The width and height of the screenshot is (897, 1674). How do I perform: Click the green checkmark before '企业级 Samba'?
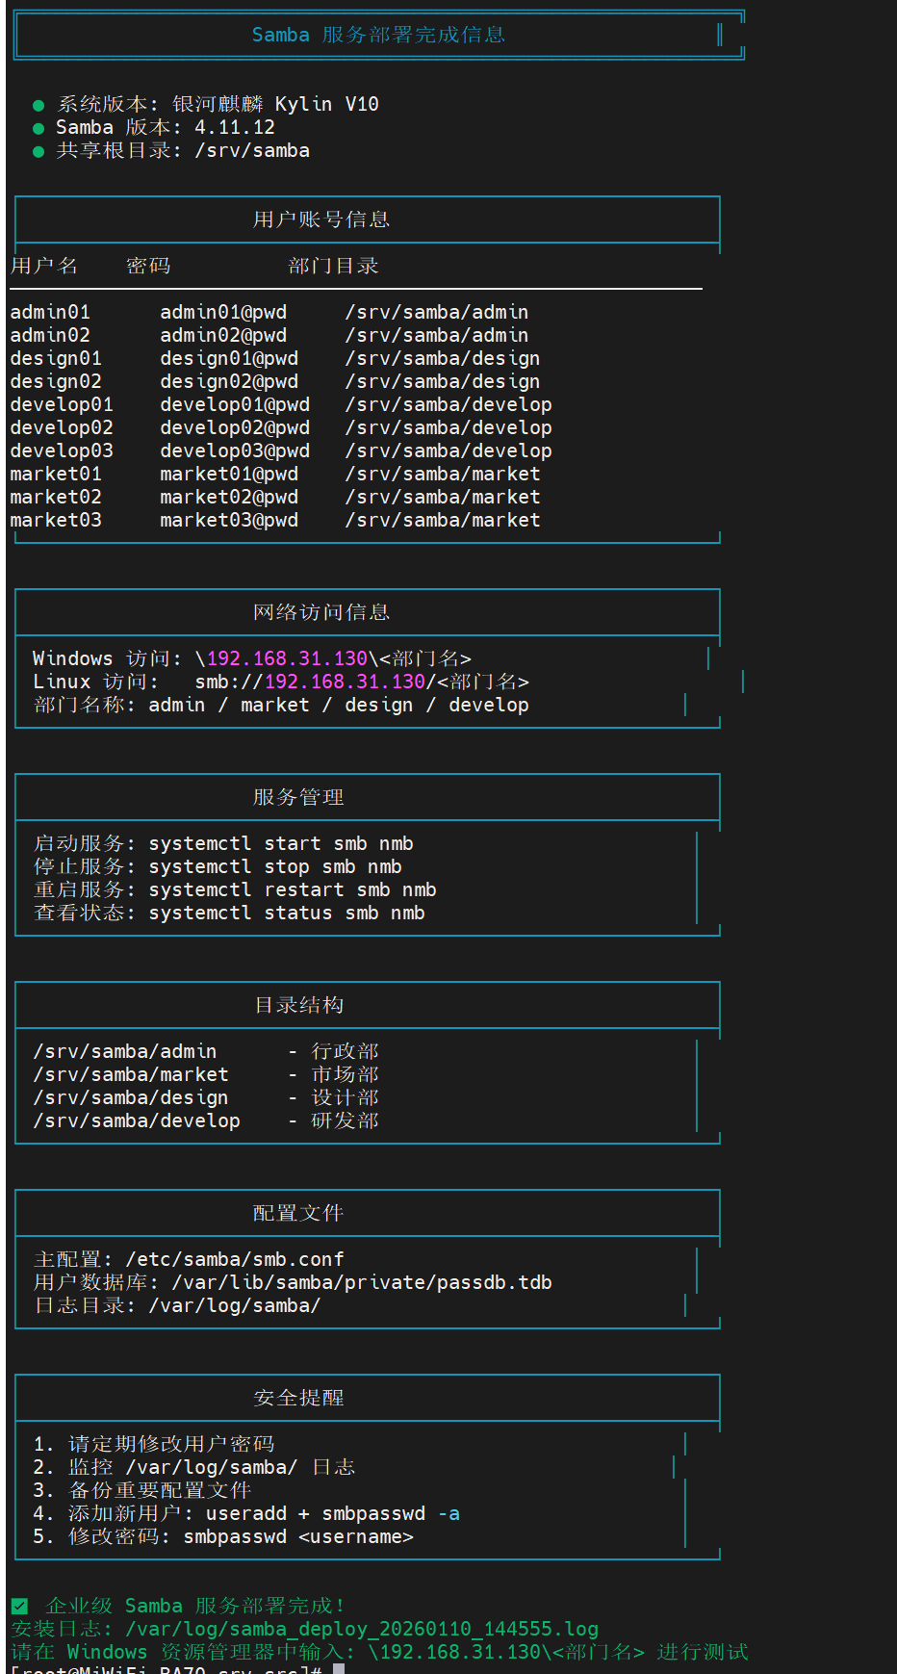click(x=19, y=1606)
